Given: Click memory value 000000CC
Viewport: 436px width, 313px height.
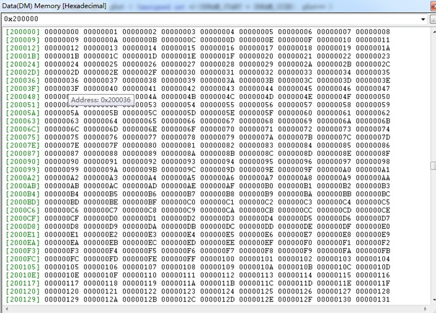Looking at the screenshot, I should tap(295, 210).
